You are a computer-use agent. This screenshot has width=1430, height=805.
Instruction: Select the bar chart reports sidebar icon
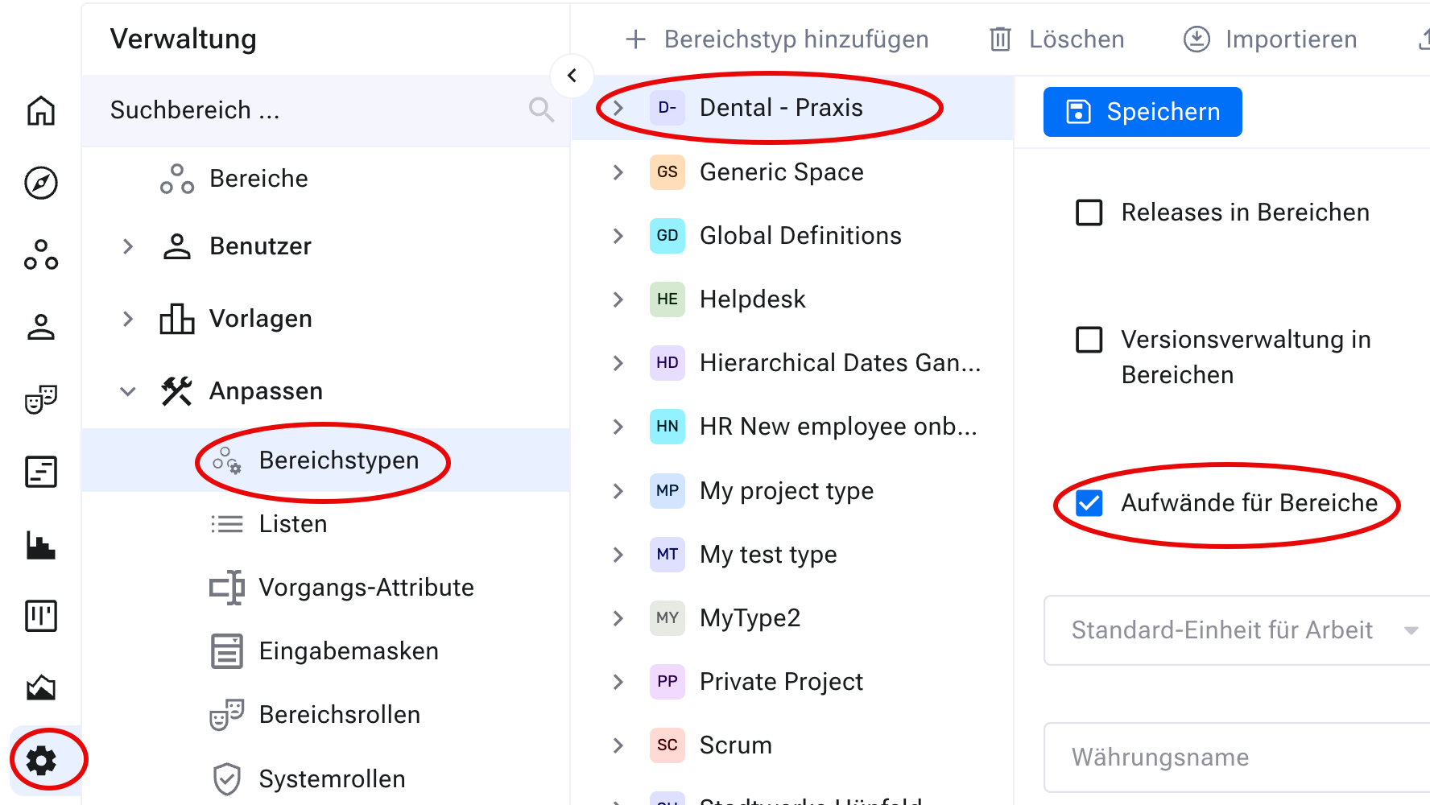click(x=41, y=545)
